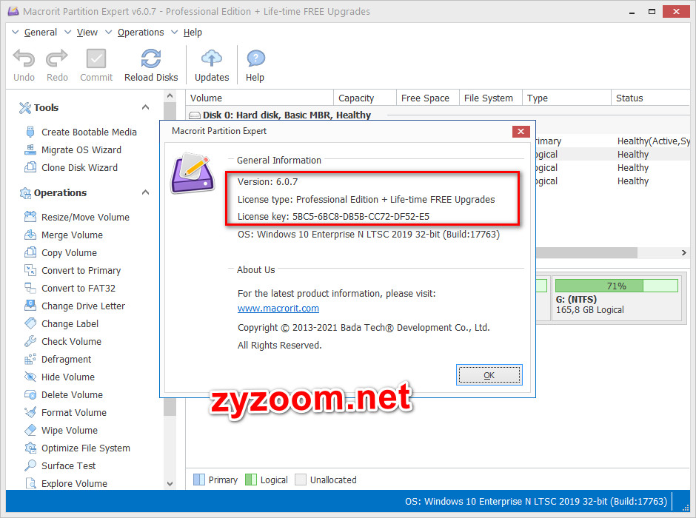Screen dimensions: 696x518
Task: Open the View menu
Action: pyautogui.click(x=87, y=33)
